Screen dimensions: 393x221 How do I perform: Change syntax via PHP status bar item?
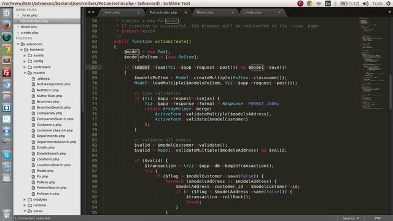378,219
